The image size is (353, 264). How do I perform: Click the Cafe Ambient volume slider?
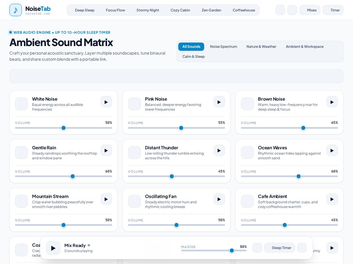[289, 225]
